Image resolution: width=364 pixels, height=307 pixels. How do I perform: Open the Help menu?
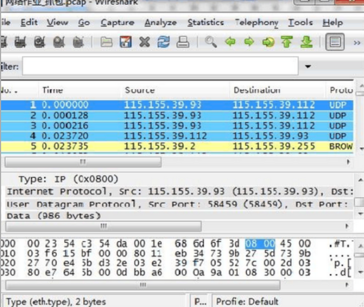[x=333, y=23]
